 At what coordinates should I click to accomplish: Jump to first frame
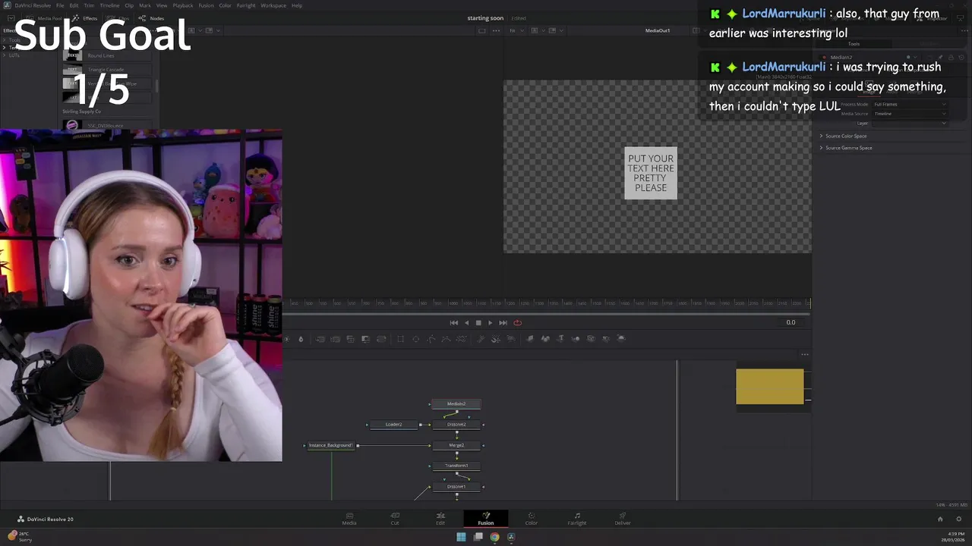(x=453, y=322)
